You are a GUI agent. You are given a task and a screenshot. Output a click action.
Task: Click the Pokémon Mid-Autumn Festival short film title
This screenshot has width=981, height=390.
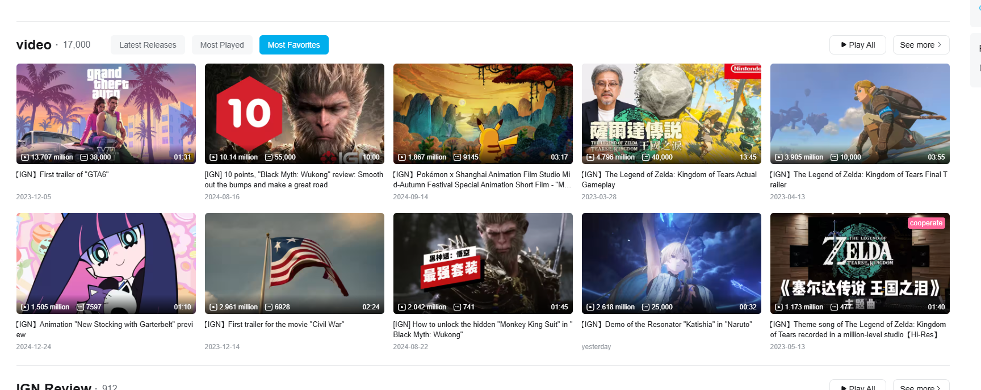tap(483, 180)
